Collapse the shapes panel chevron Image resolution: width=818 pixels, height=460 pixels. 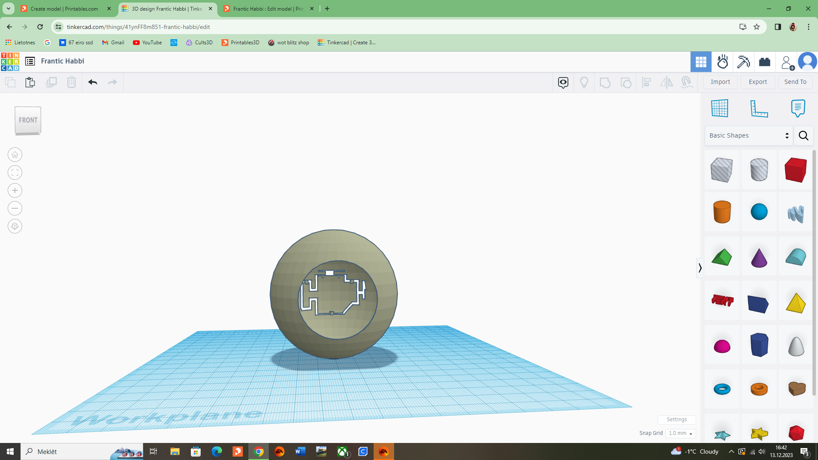pyautogui.click(x=700, y=267)
